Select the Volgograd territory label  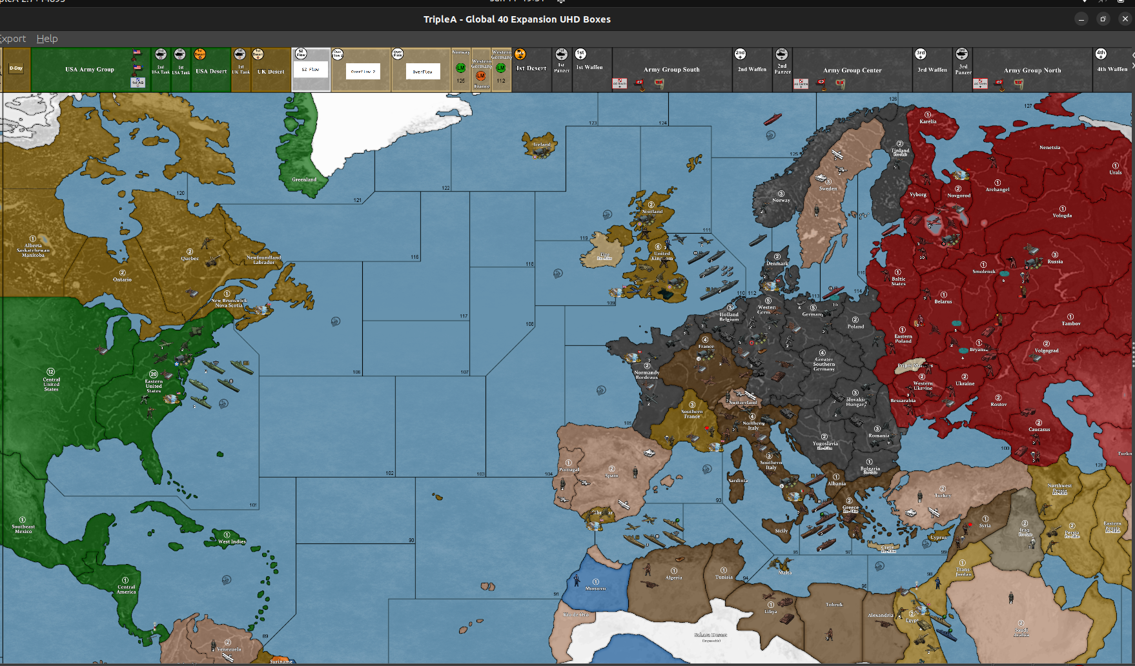tap(1047, 350)
